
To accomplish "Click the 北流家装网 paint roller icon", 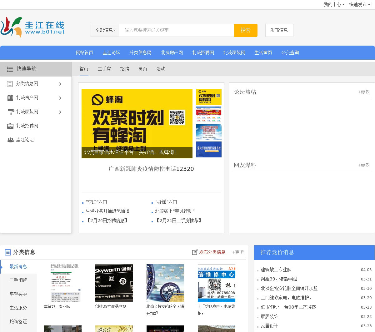I will tap(10, 112).
